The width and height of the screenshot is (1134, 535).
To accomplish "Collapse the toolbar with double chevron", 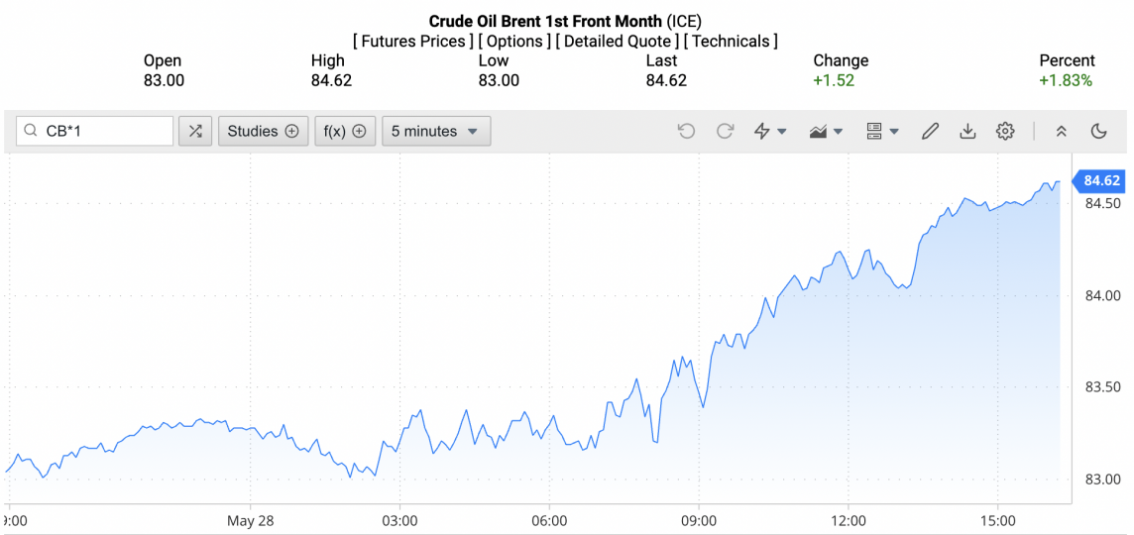I will coord(1061,131).
